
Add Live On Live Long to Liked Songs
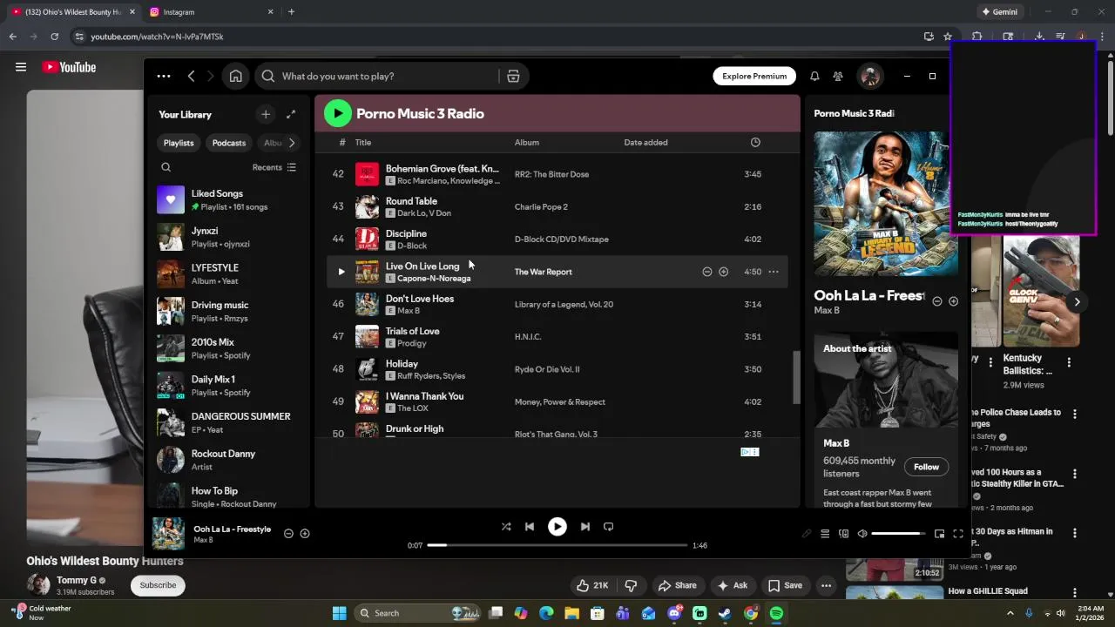click(x=723, y=272)
